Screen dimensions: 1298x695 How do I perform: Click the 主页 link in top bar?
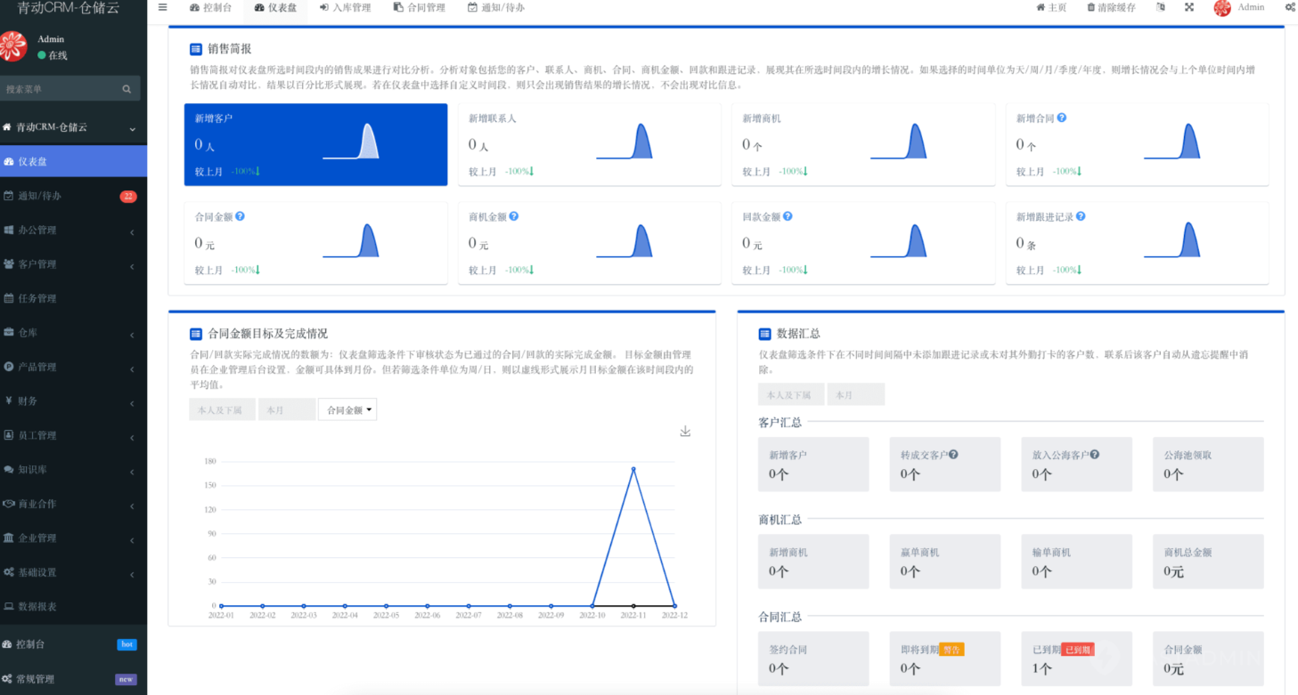pyautogui.click(x=1051, y=8)
